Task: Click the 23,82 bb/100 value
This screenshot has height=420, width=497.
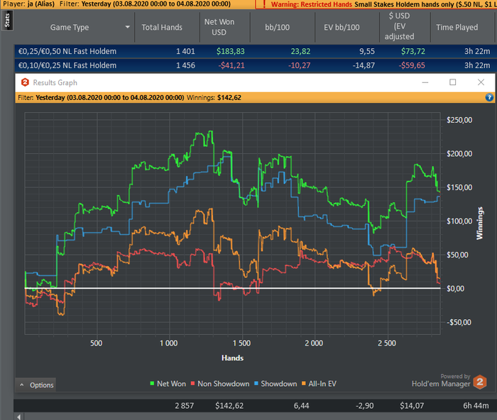Action: pos(300,51)
